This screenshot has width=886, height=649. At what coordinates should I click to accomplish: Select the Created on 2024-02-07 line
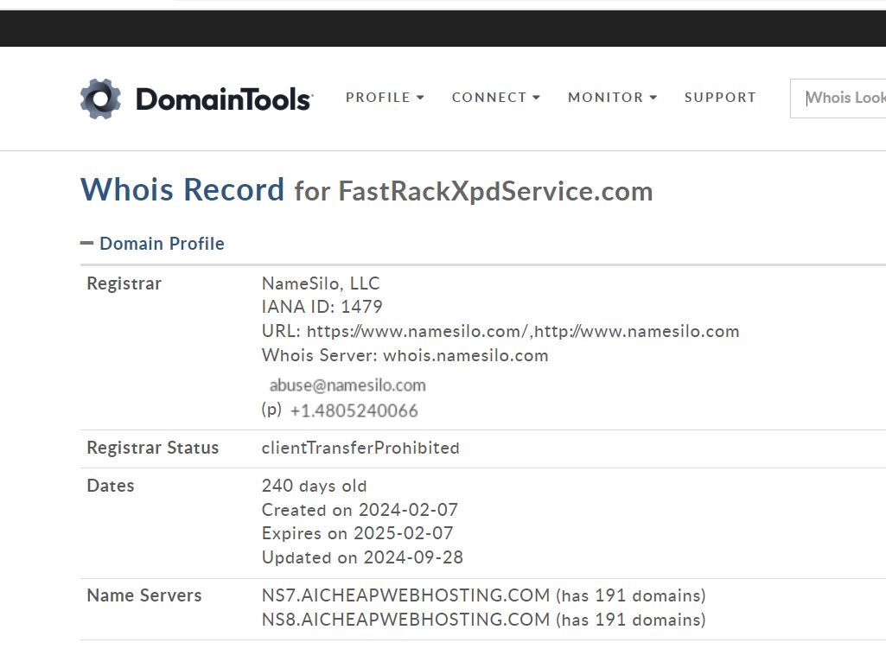(x=360, y=510)
